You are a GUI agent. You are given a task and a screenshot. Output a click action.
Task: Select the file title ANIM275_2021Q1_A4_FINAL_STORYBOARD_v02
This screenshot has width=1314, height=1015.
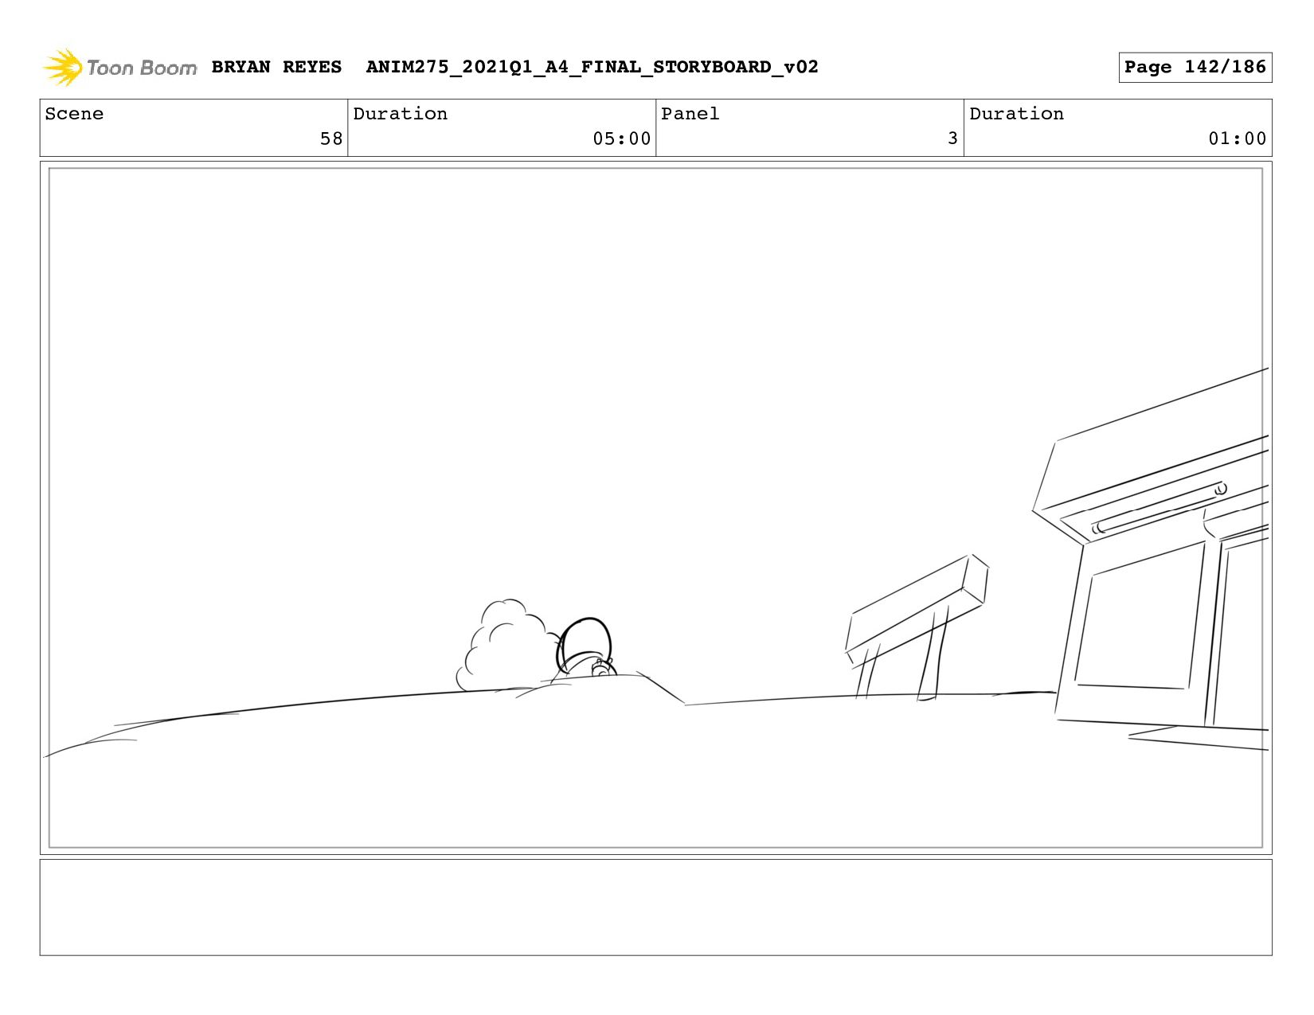point(592,67)
